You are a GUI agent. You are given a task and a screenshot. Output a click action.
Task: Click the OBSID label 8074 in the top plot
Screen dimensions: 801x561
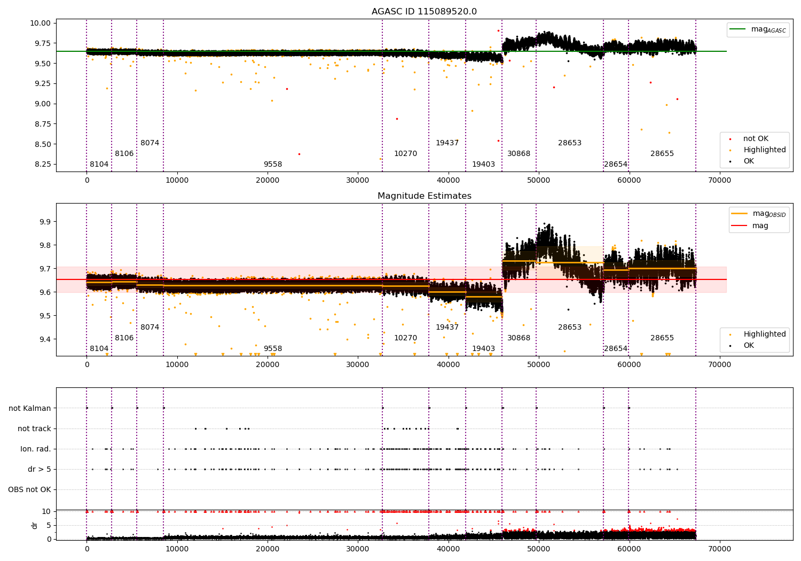(150, 143)
